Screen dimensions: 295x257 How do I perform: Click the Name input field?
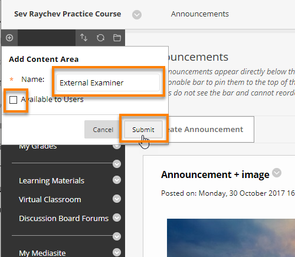click(108, 83)
